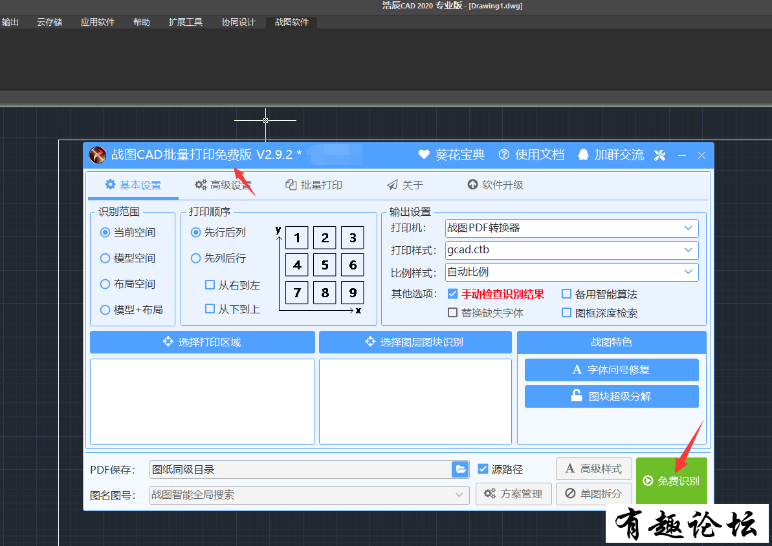772x546 pixels.
Task: Enable 备用智能算法 checkbox
Action: [567, 294]
